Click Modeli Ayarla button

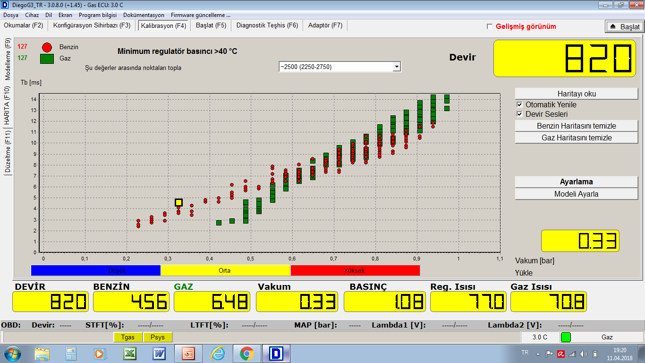pyautogui.click(x=577, y=194)
